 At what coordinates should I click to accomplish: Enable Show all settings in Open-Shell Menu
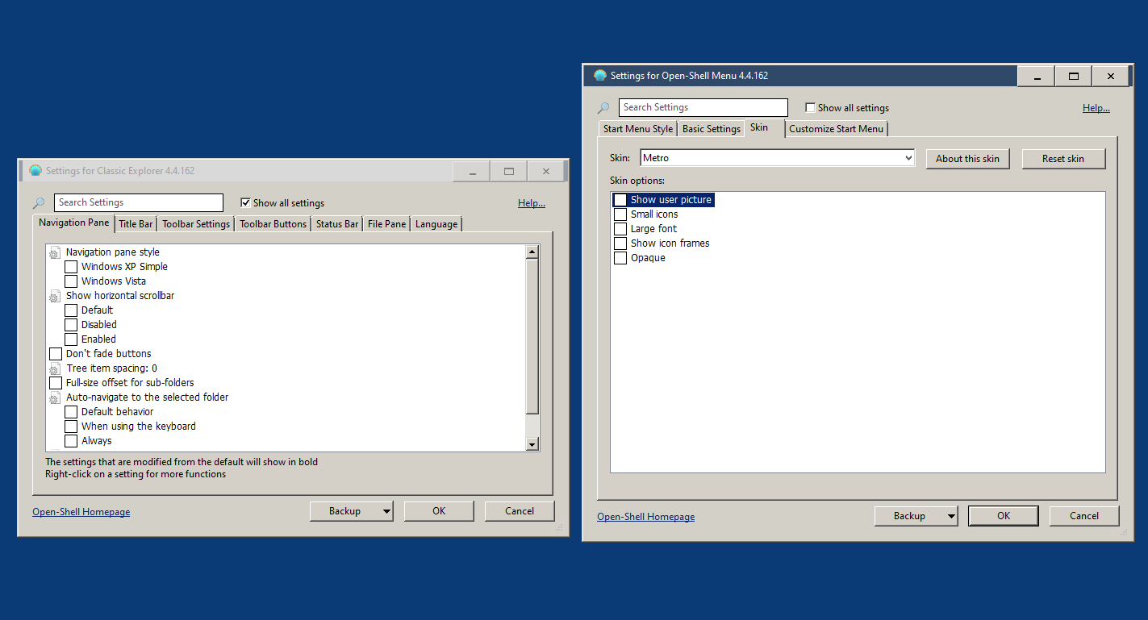click(x=810, y=107)
